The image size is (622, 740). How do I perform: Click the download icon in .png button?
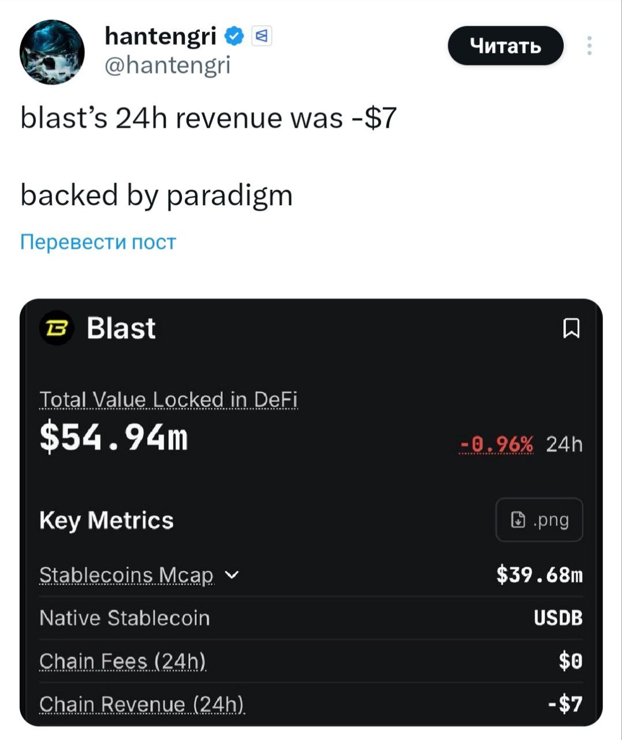point(518,520)
